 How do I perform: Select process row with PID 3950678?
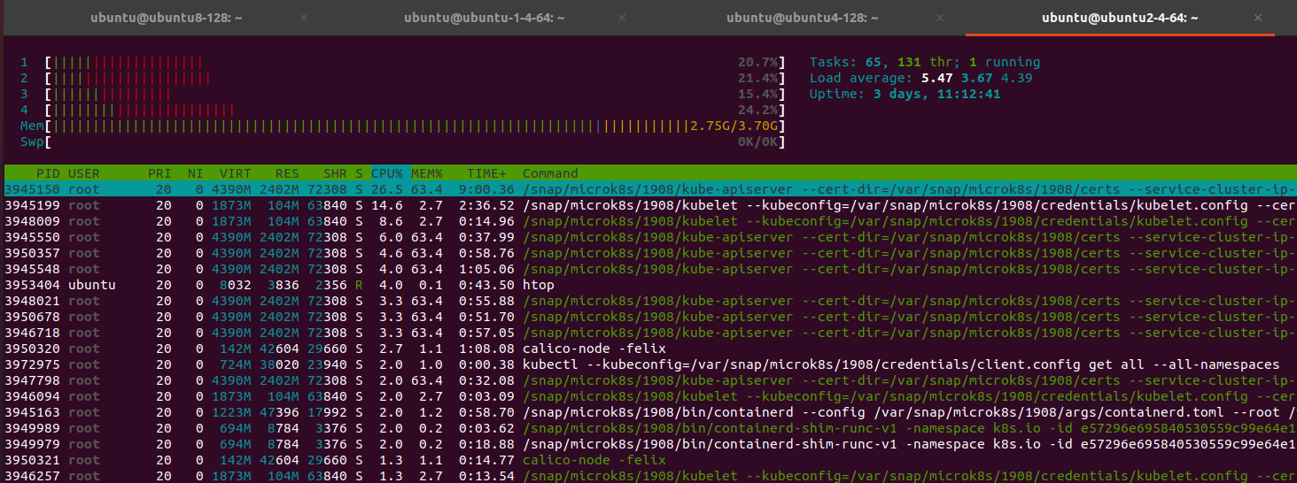click(x=650, y=317)
